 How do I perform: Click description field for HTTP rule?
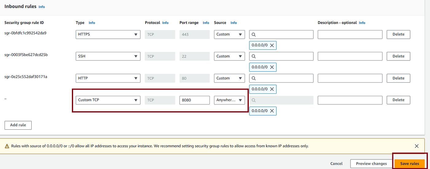tap(350, 78)
